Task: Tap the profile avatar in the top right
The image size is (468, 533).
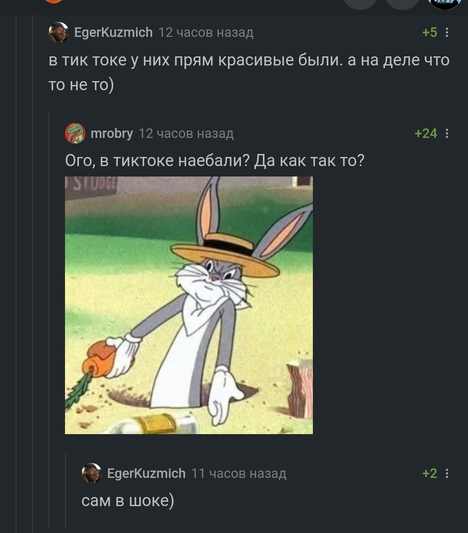Action: [444, 3]
